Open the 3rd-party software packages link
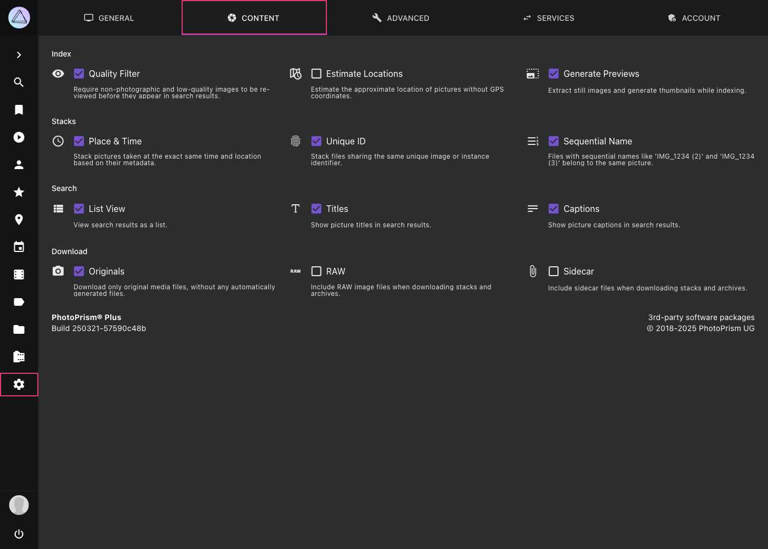 [x=701, y=317]
